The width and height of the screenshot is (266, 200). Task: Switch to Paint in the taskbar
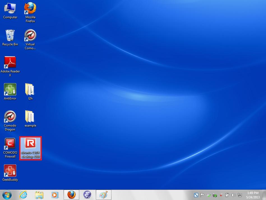103,195
